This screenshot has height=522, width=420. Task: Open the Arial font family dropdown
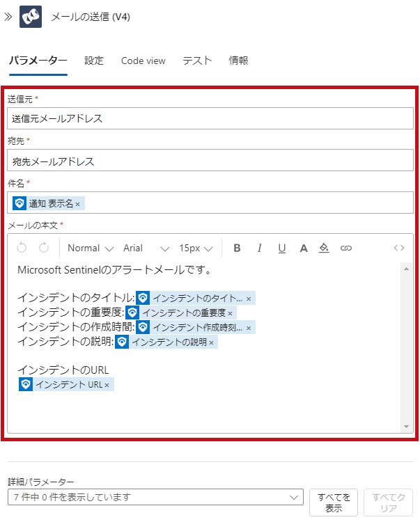click(146, 248)
